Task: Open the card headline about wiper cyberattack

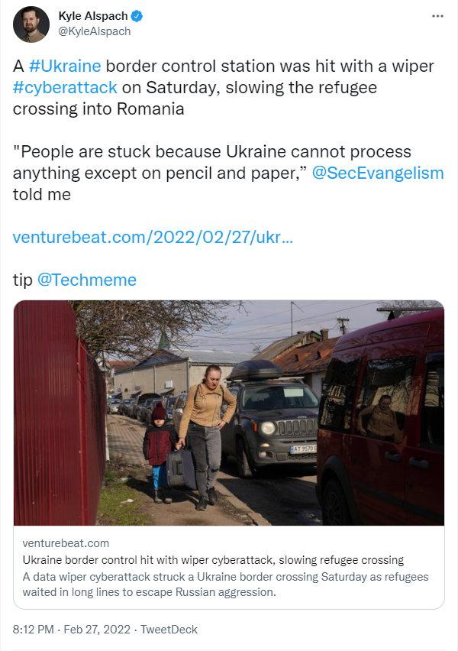Action: point(213,560)
